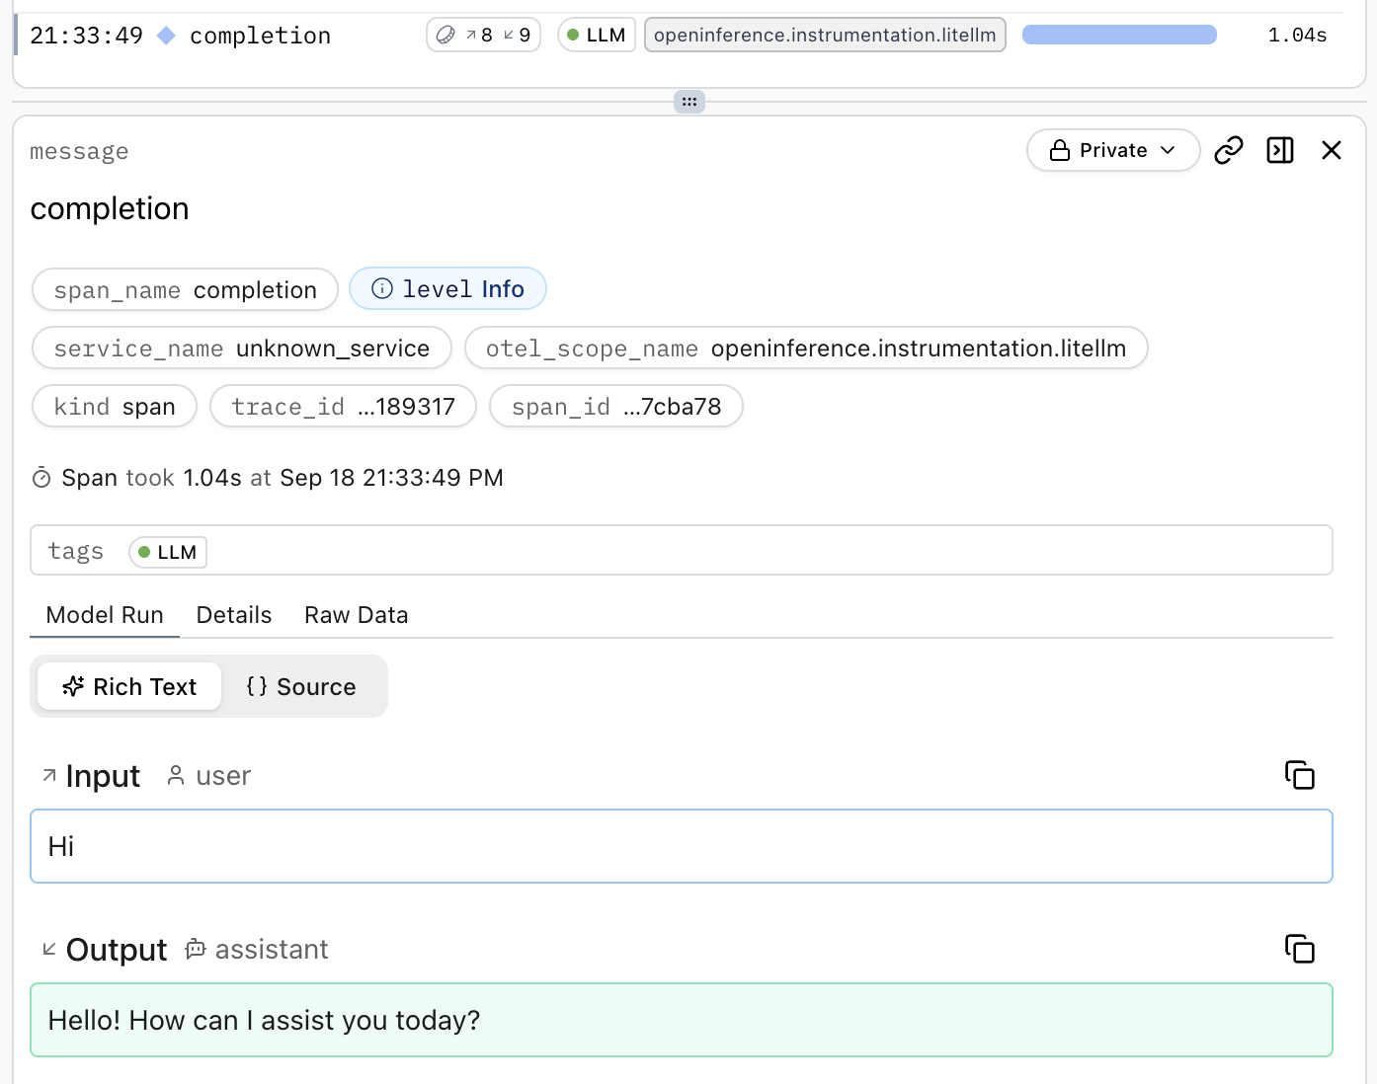Toggle the side panel layout icon
This screenshot has width=1377, height=1084.
1280,150
